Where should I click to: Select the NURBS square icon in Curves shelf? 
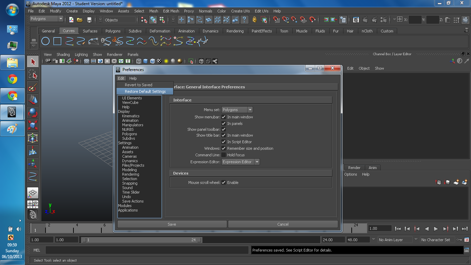click(x=57, y=41)
